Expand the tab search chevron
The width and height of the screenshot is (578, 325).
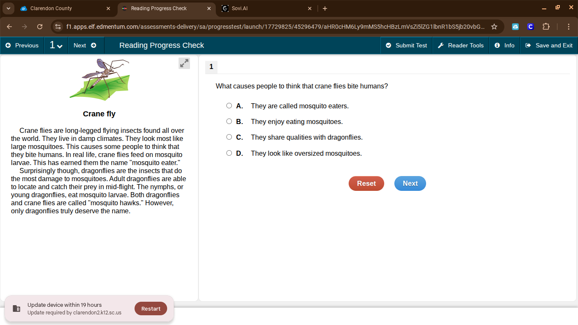[x=8, y=8]
